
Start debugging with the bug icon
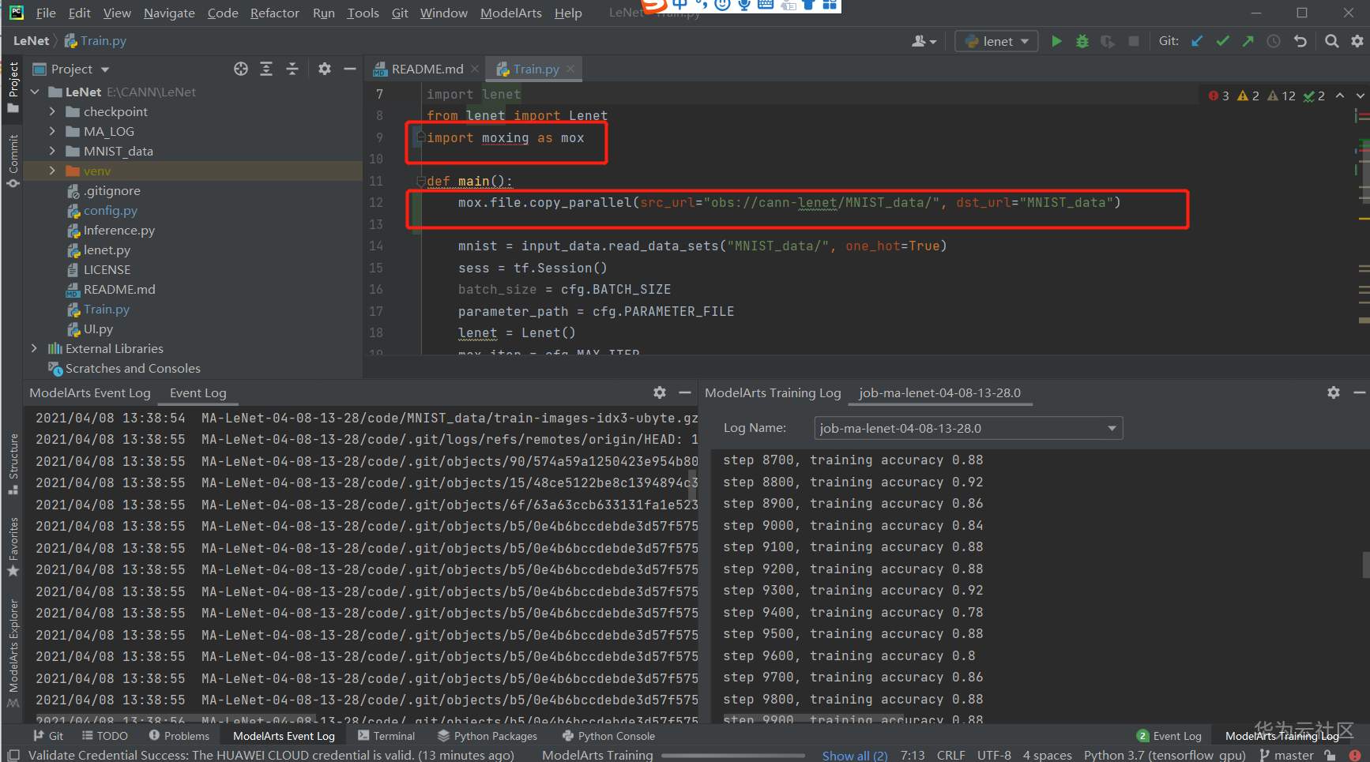pos(1082,41)
